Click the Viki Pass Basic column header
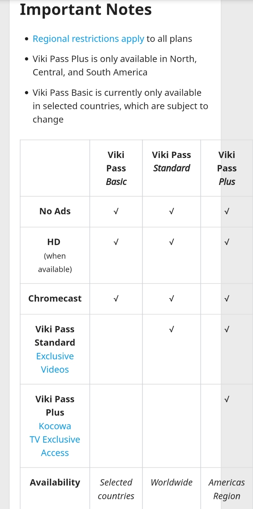 tap(116, 168)
